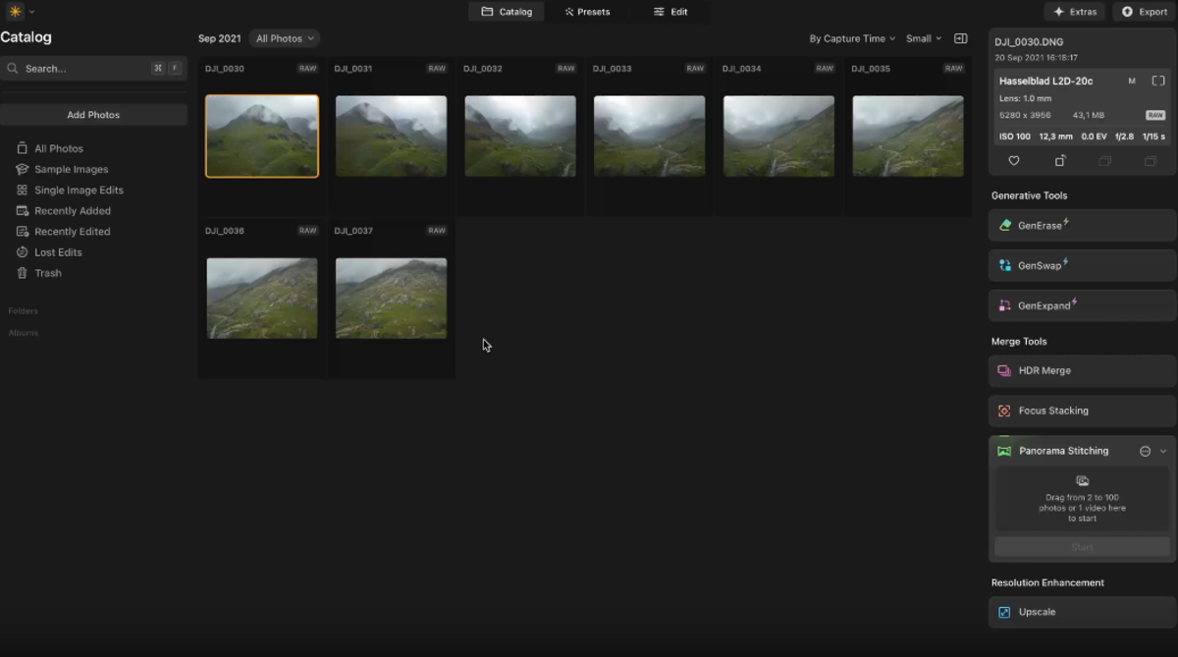This screenshot has width=1178, height=657.
Task: Open the All Photos filter dropdown
Action: 284,38
